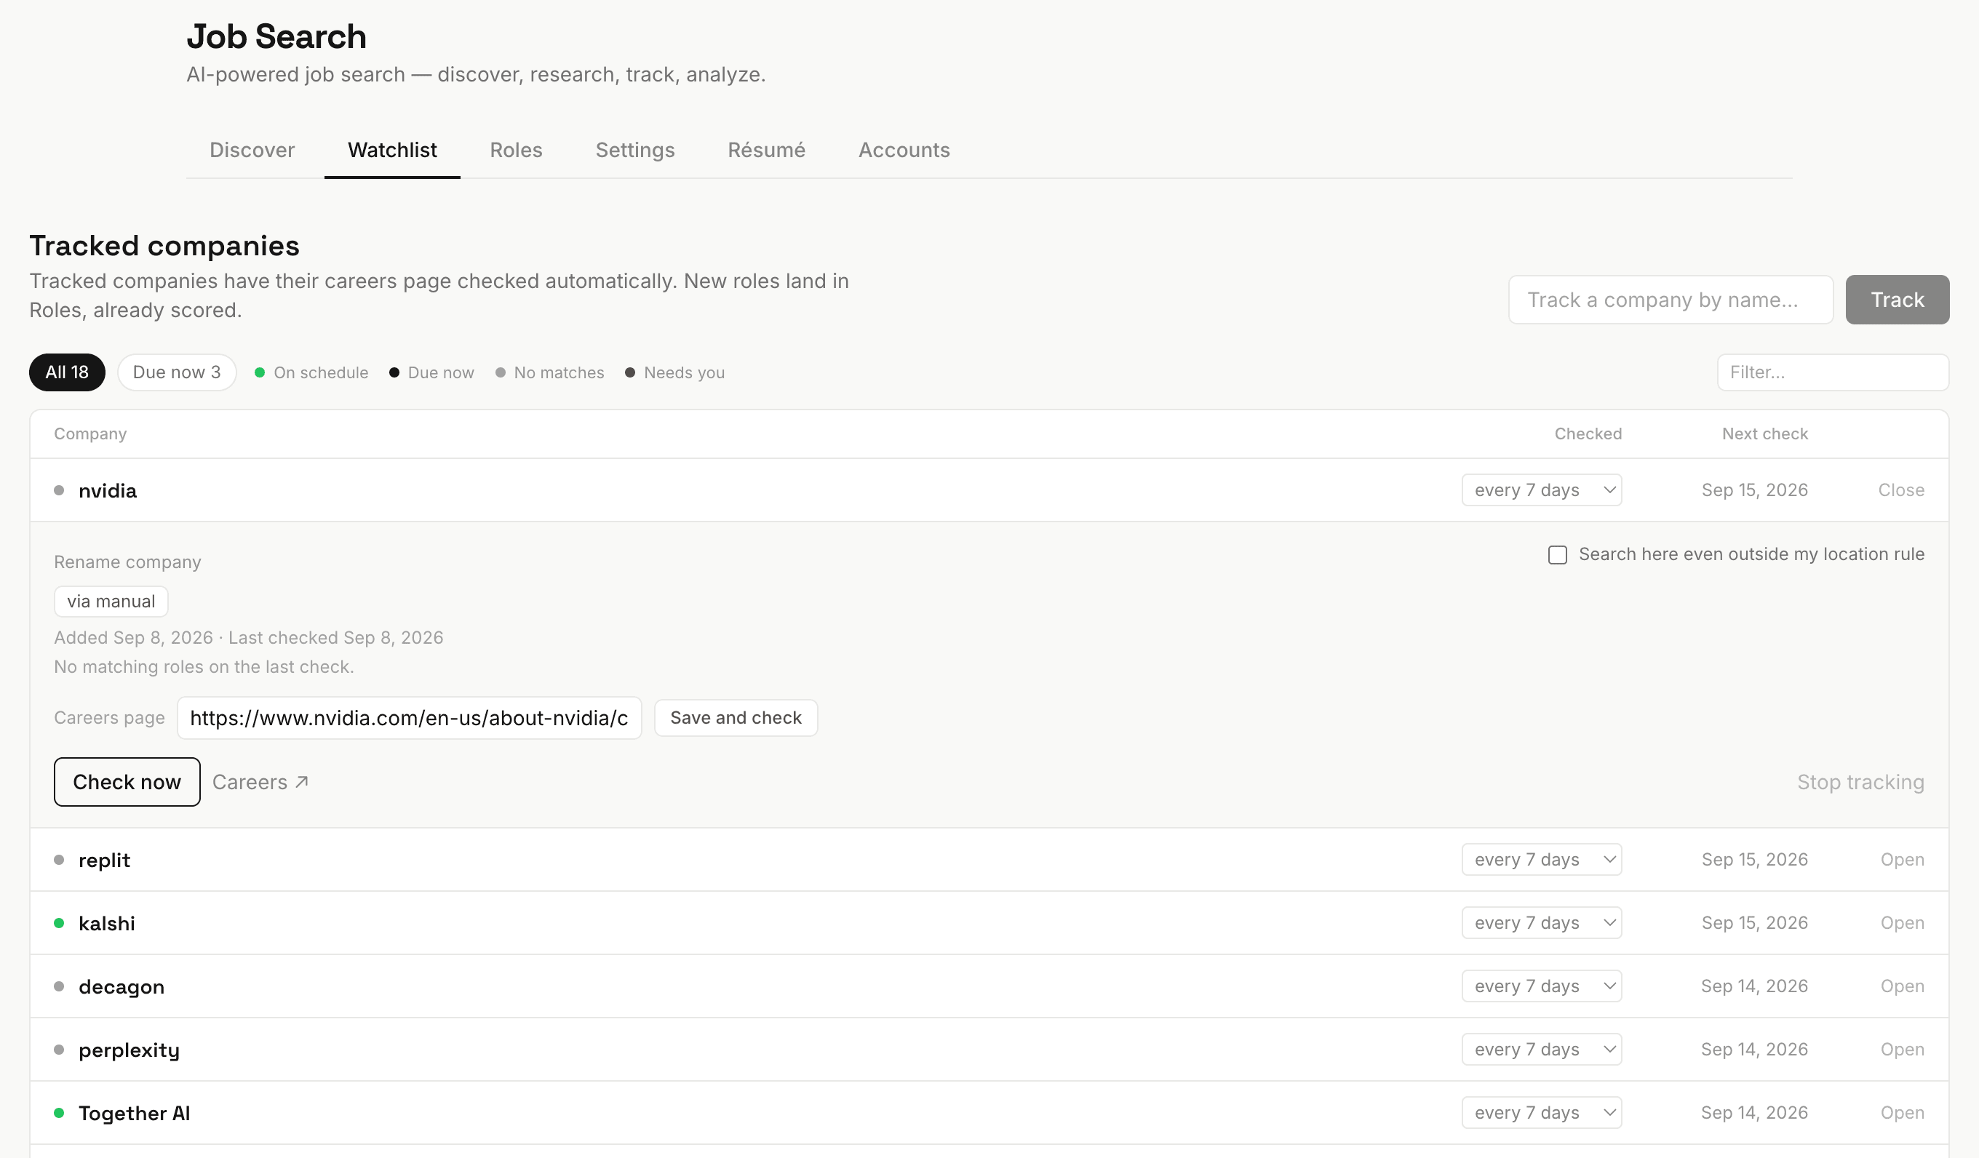This screenshot has width=1979, height=1158.
Task: Click the Company column header
Action: (90, 434)
